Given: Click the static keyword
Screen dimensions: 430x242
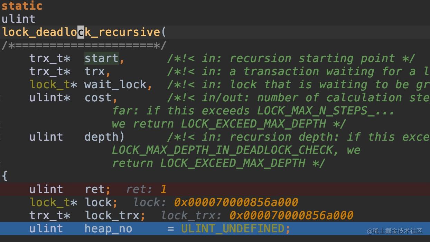Looking at the screenshot, I should (x=22, y=6).
